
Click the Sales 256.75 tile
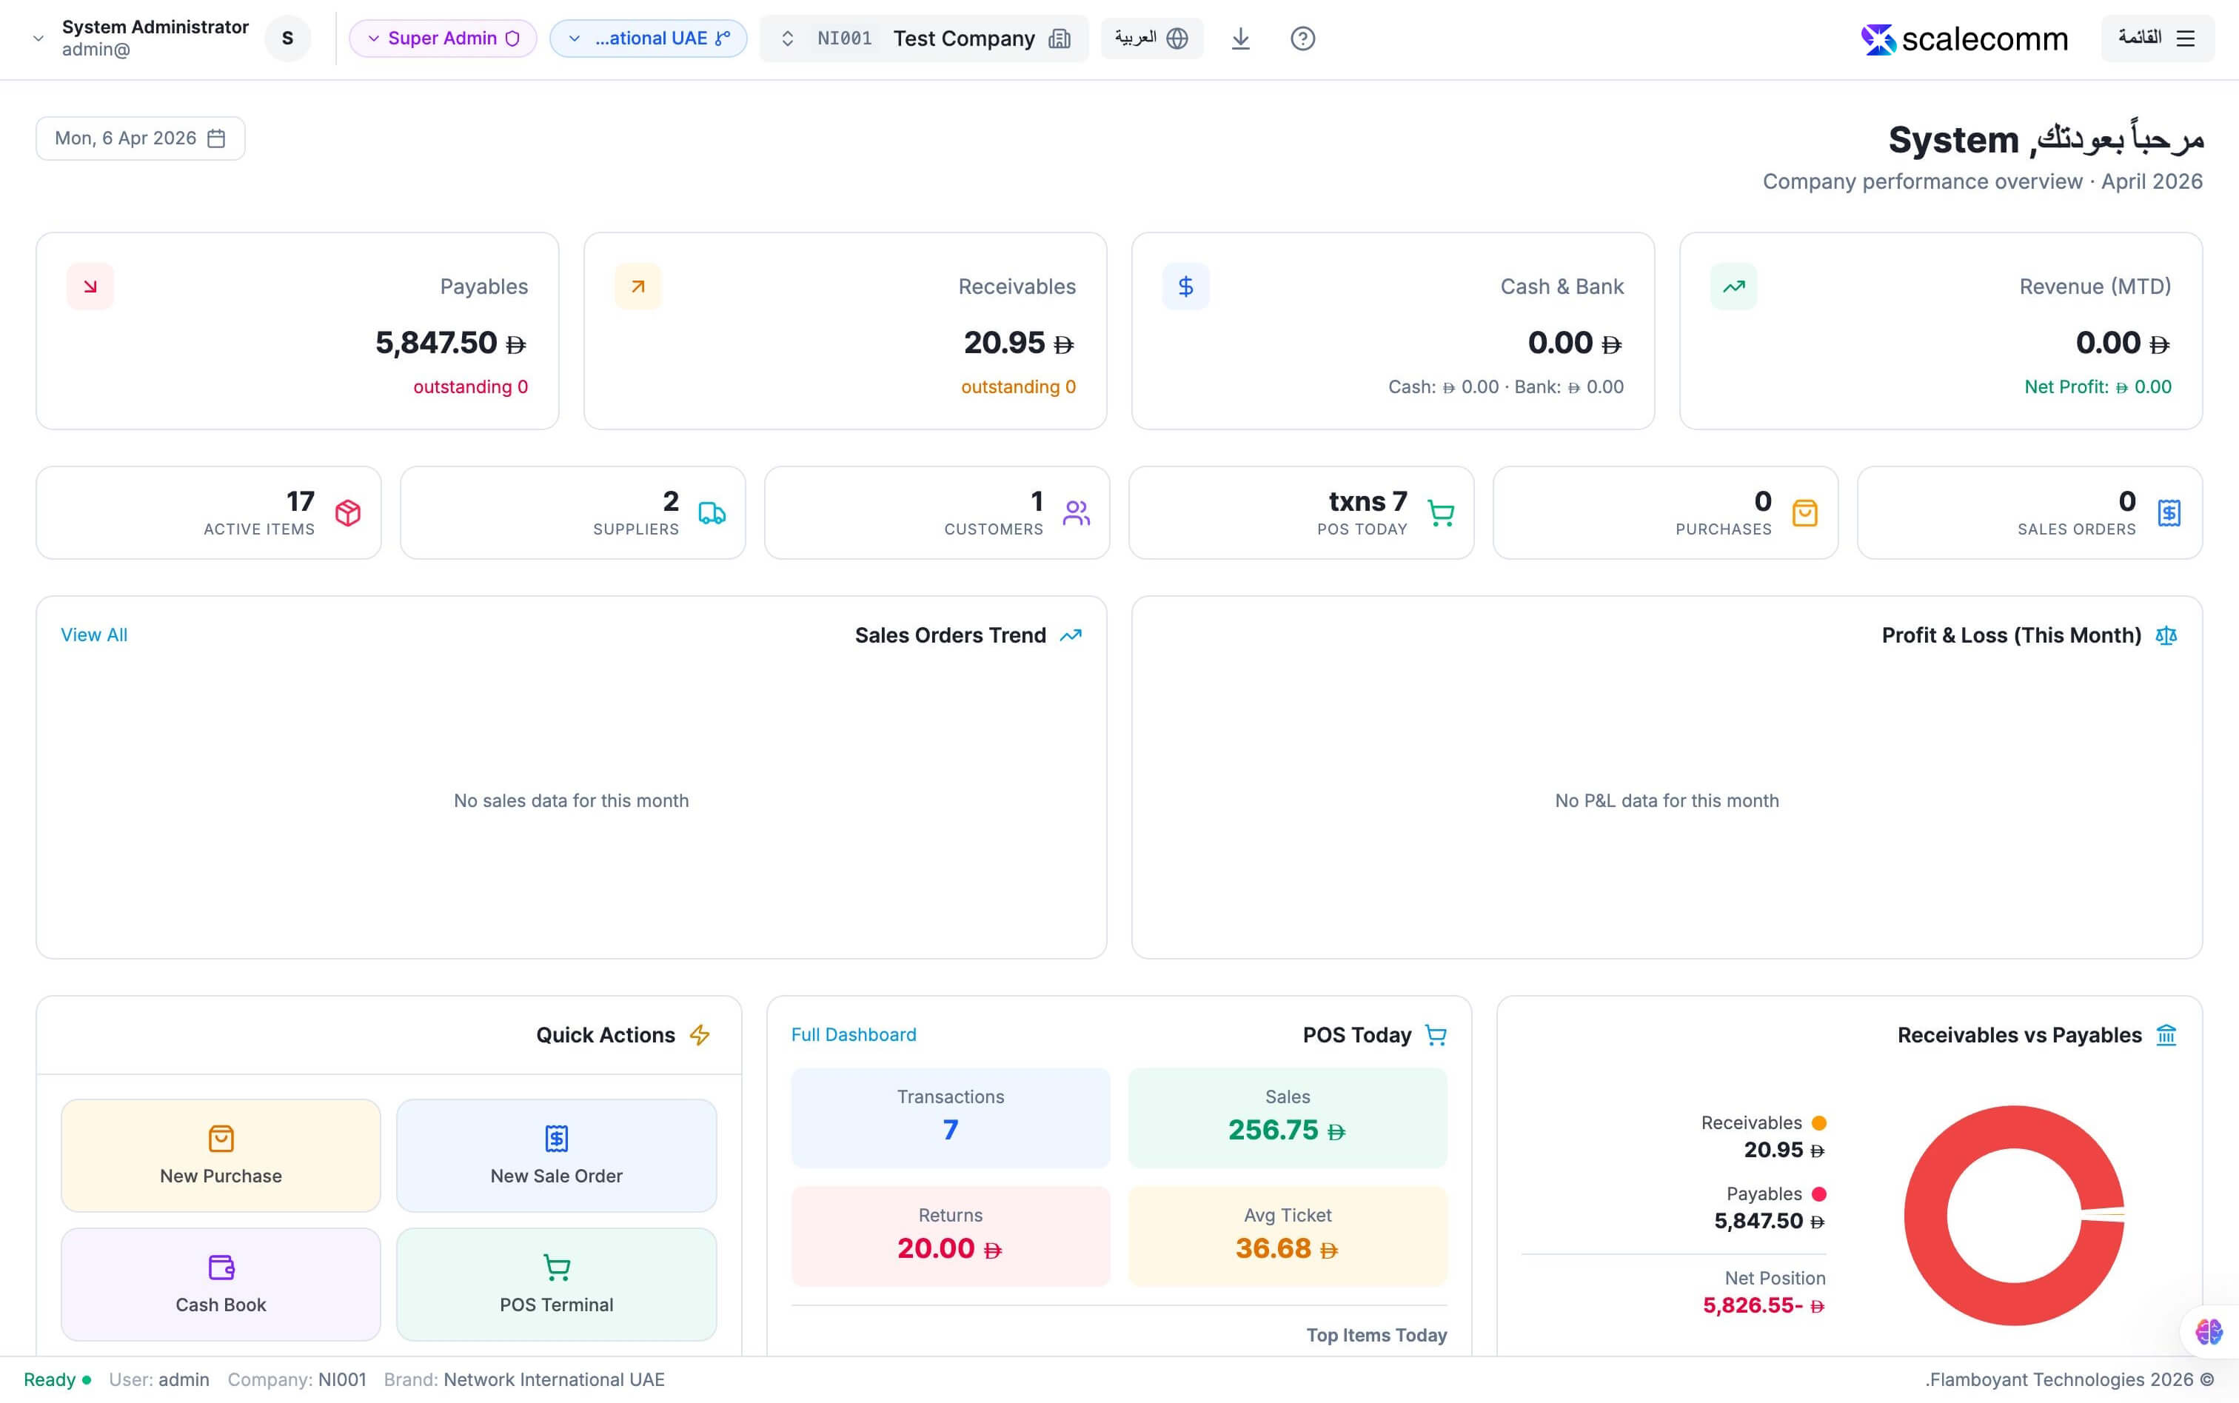(x=1287, y=1117)
